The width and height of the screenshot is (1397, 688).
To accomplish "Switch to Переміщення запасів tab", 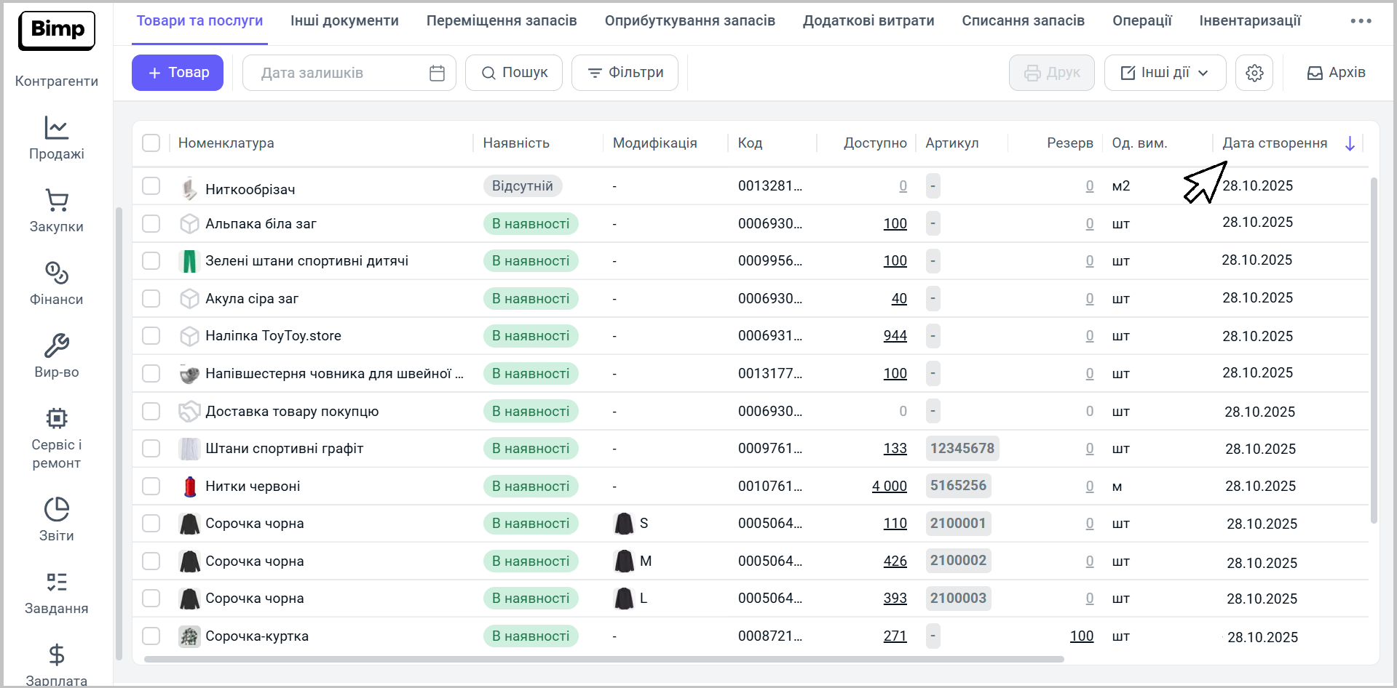I will (x=501, y=21).
